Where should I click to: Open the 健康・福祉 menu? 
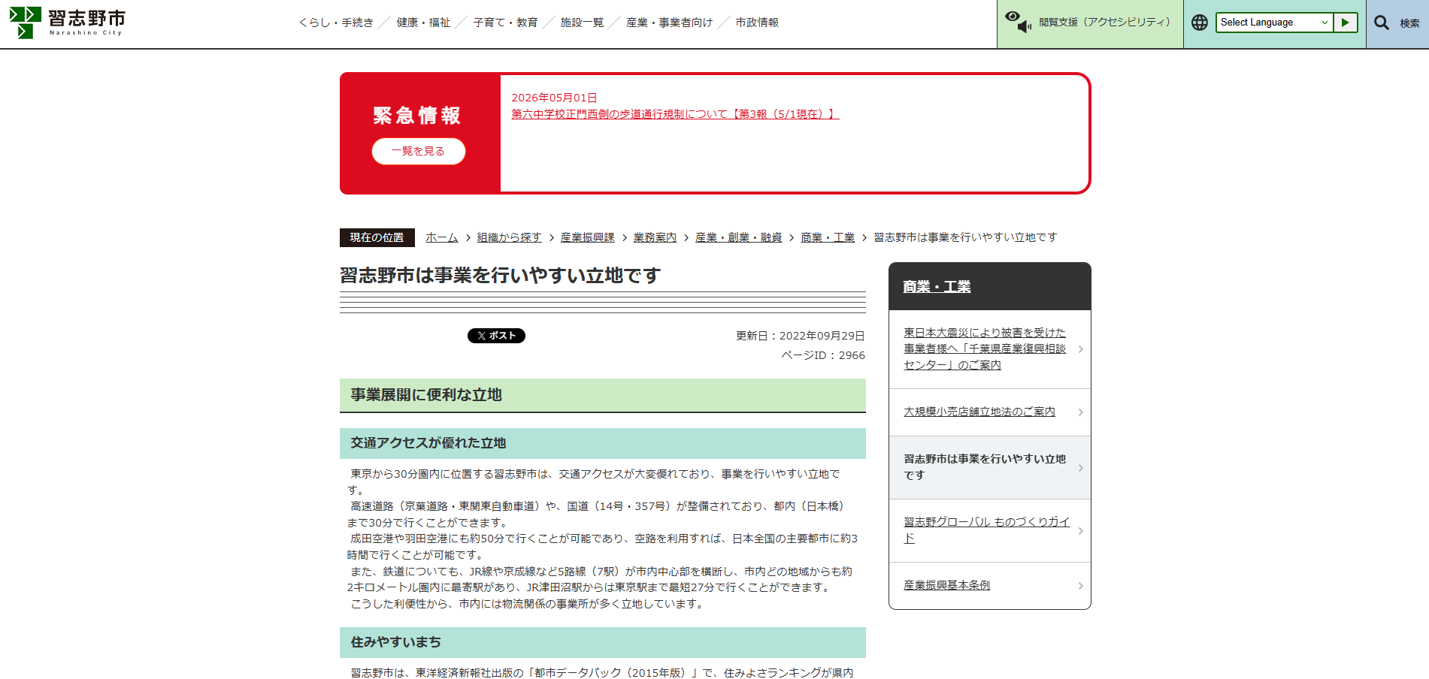pyautogui.click(x=423, y=23)
